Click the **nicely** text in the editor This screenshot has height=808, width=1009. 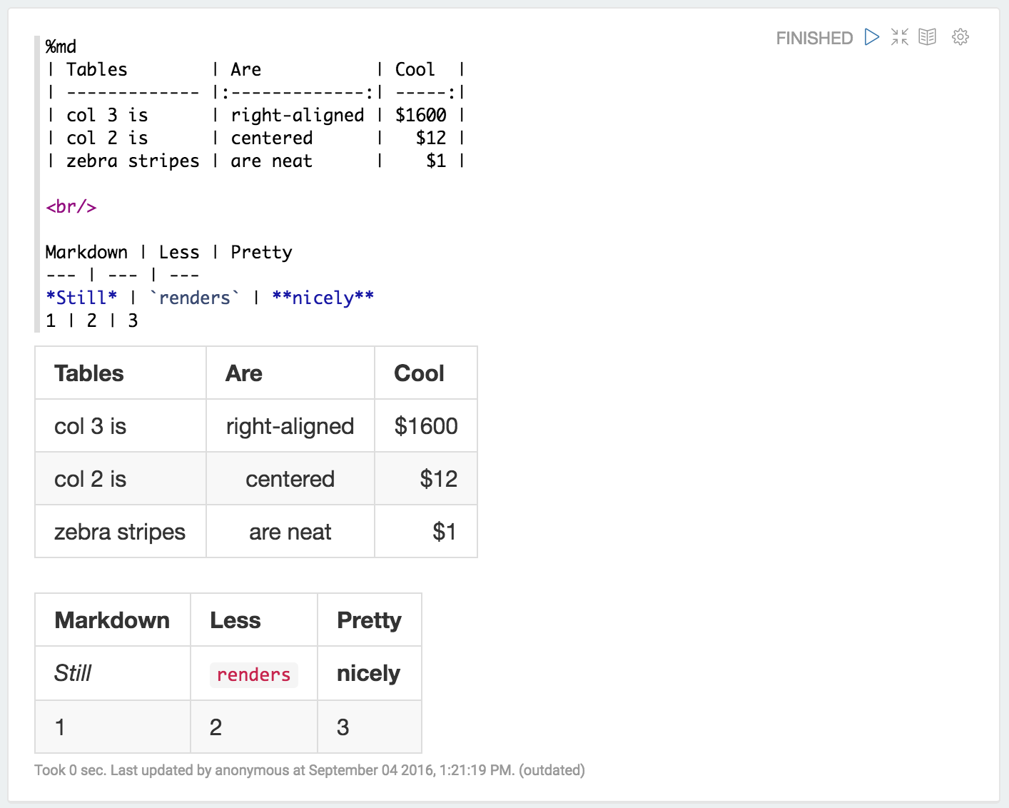[x=323, y=298]
